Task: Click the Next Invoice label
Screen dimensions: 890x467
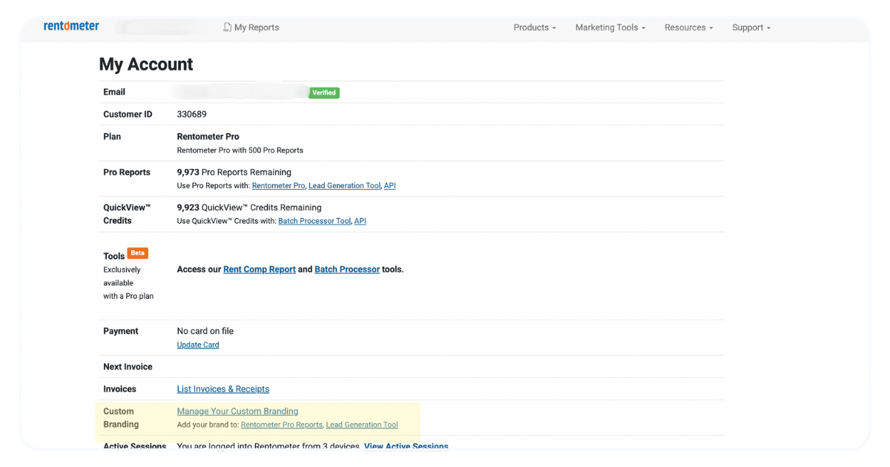Action: [x=128, y=367]
